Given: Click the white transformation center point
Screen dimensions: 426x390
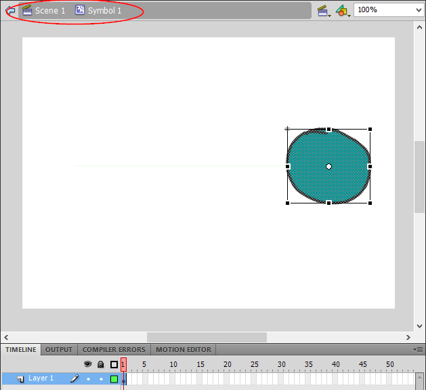Looking at the screenshot, I should pos(328,167).
